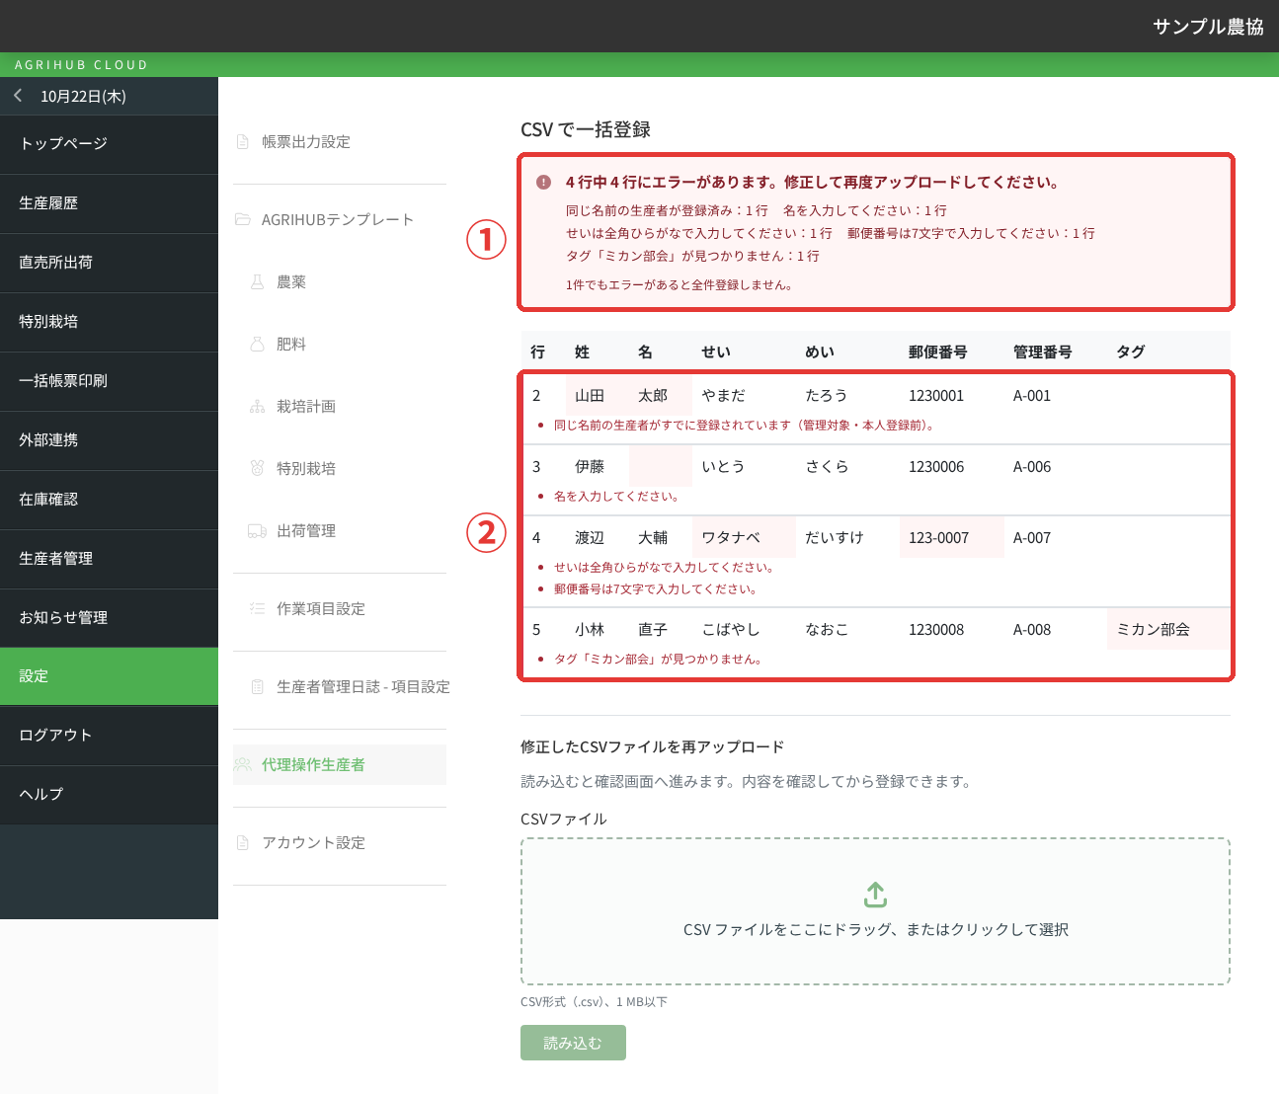Click the 山田 cell in row 2
The width and height of the screenshot is (1279, 1094).
598,396
